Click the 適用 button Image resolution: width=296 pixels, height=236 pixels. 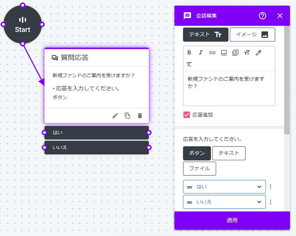coord(232,220)
